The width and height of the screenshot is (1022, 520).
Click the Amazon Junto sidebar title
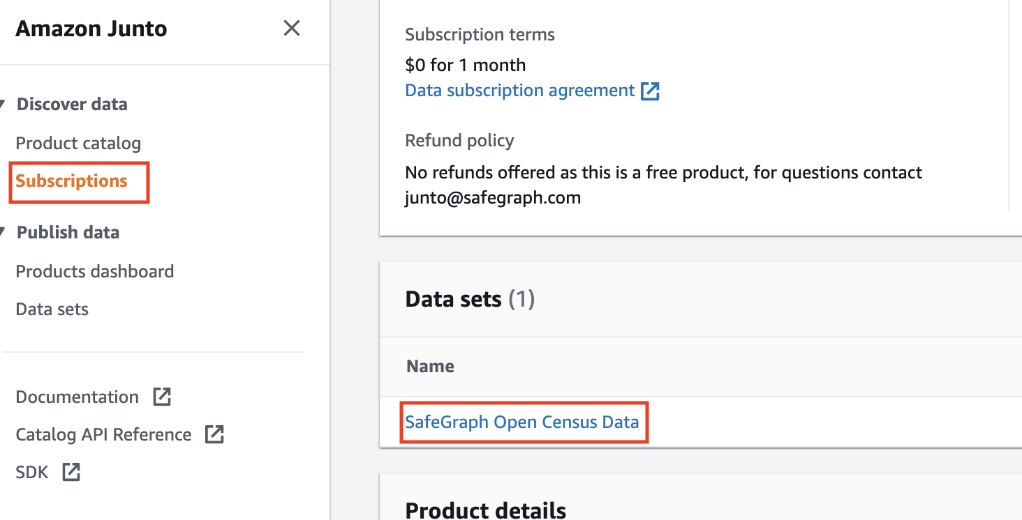click(91, 29)
